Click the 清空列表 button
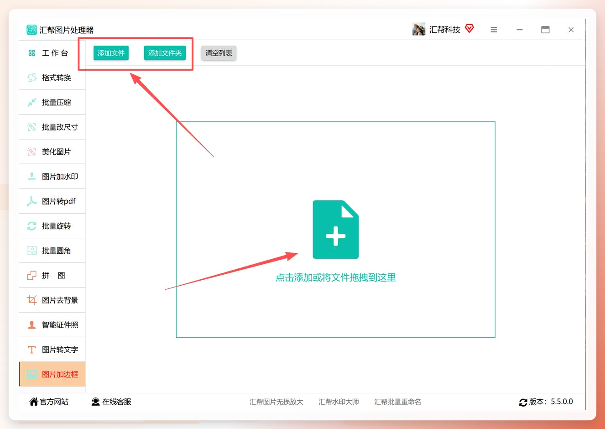Image resolution: width=605 pixels, height=429 pixels. coord(219,53)
